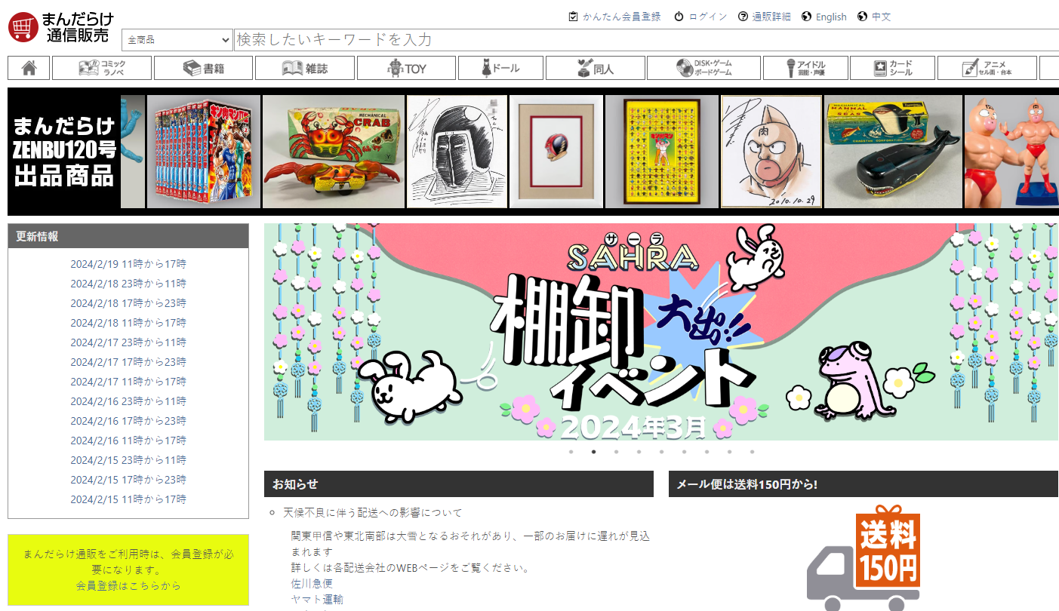Open the ドール doll category

500,68
